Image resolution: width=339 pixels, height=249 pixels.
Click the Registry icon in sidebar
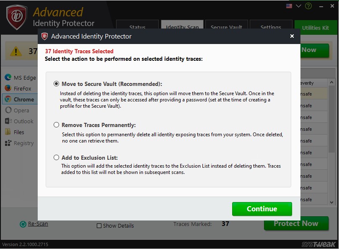(x=8, y=143)
